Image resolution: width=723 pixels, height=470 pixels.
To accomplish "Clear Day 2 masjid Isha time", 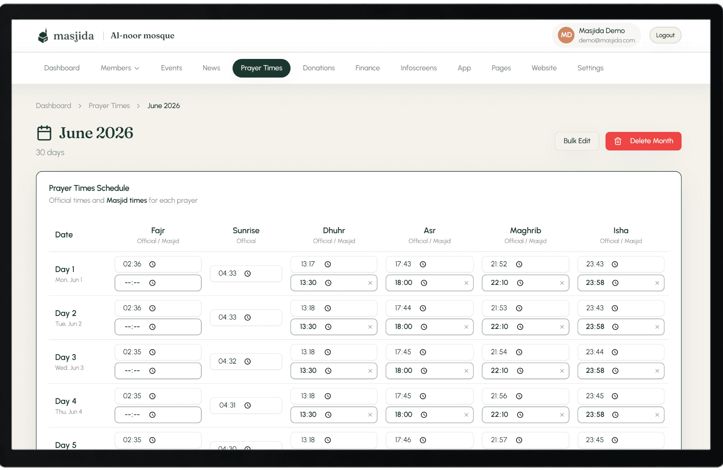I will pyautogui.click(x=657, y=327).
